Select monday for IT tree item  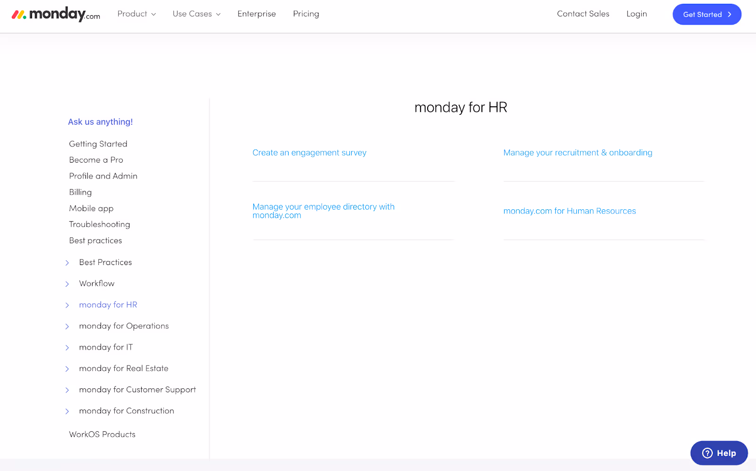(106, 347)
